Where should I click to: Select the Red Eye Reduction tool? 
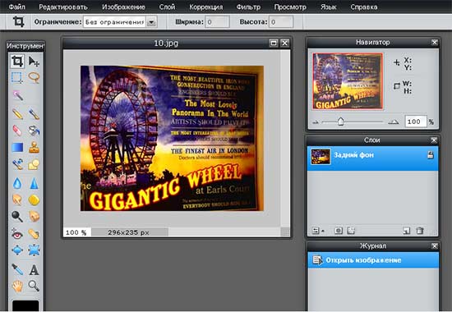point(17,234)
